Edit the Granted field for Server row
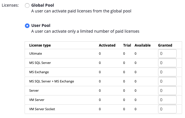Screen dimensions: 185x118 point(167,91)
